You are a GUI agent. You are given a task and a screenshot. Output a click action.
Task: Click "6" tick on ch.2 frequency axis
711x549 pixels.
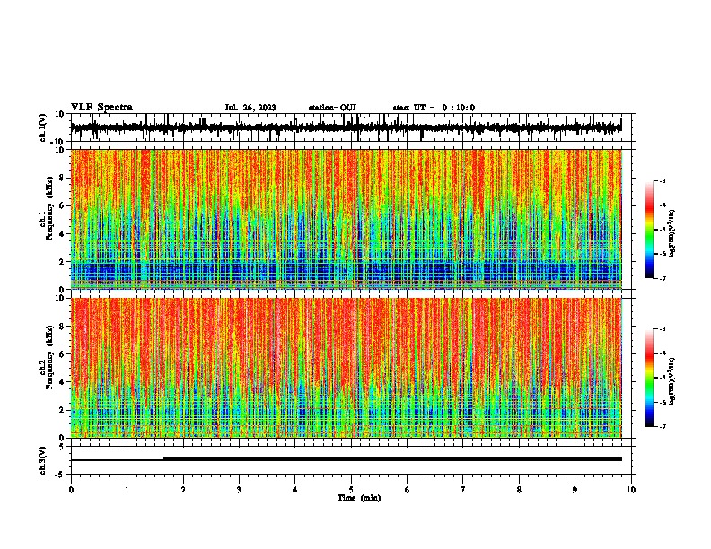[62, 353]
